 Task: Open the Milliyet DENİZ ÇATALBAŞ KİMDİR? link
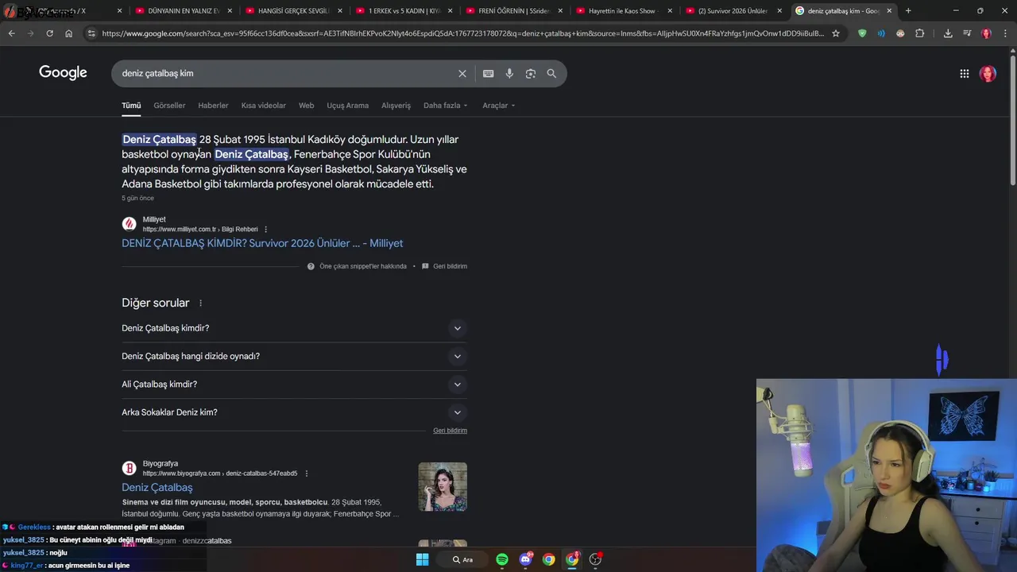262,243
